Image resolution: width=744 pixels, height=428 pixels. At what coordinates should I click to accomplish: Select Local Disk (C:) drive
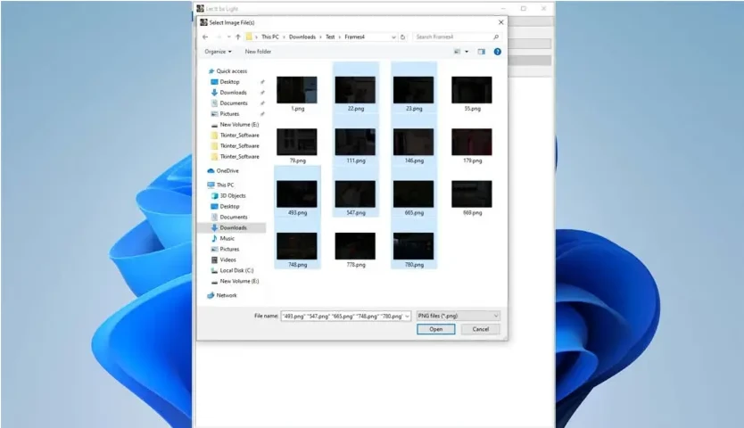pos(236,270)
